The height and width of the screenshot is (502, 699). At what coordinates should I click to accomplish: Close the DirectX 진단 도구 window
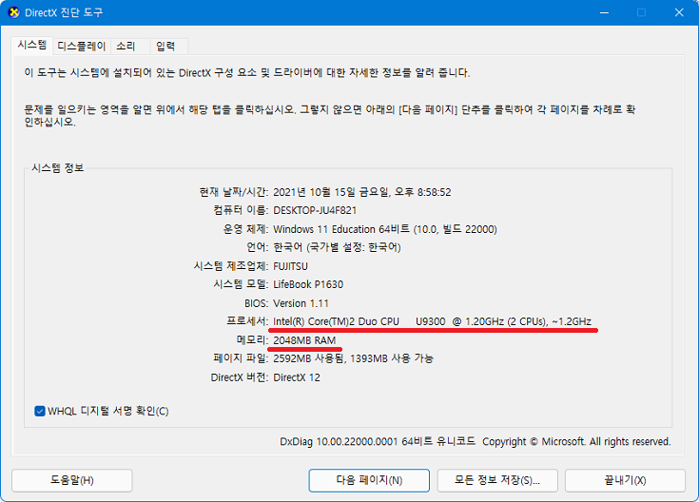click(x=679, y=12)
